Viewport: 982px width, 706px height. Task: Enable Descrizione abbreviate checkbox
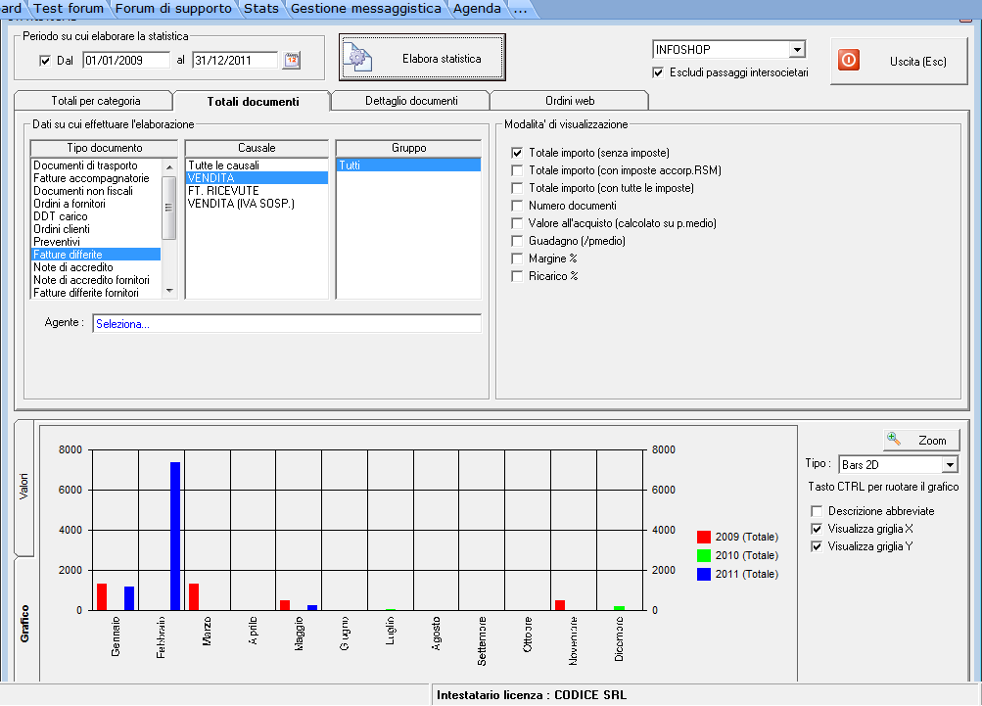(x=816, y=511)
